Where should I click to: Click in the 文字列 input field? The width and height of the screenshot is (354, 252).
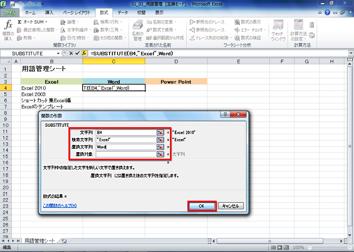126,132
